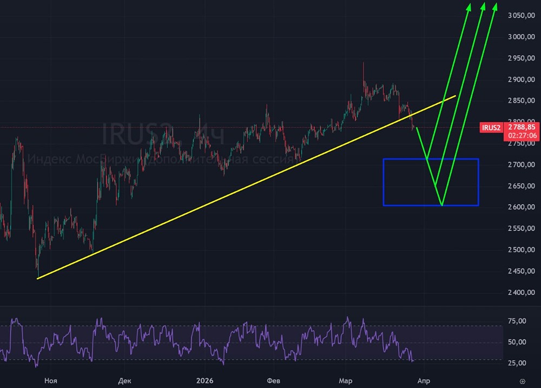The height and width of the screenshot is (388, 541).
Task: Click the Мар label on the time axis
Action: point(345,381)
